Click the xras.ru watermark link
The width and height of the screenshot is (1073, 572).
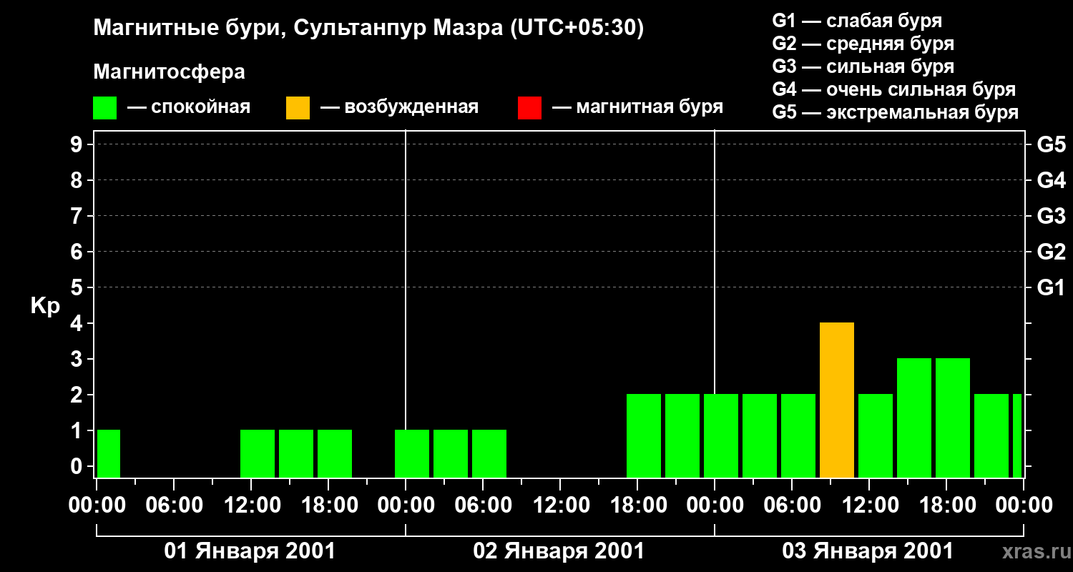[1033, 551]
